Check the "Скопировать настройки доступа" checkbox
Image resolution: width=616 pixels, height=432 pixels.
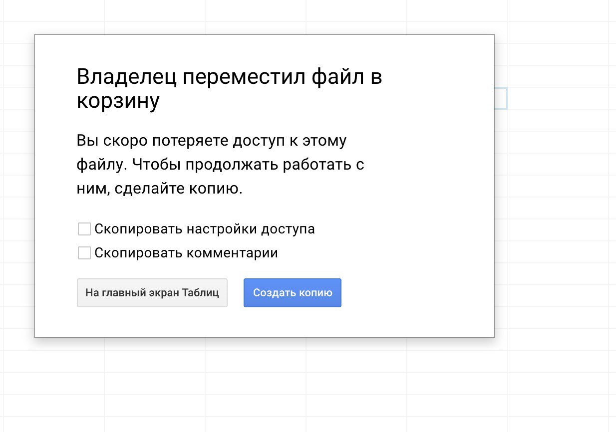click(84, 229)
